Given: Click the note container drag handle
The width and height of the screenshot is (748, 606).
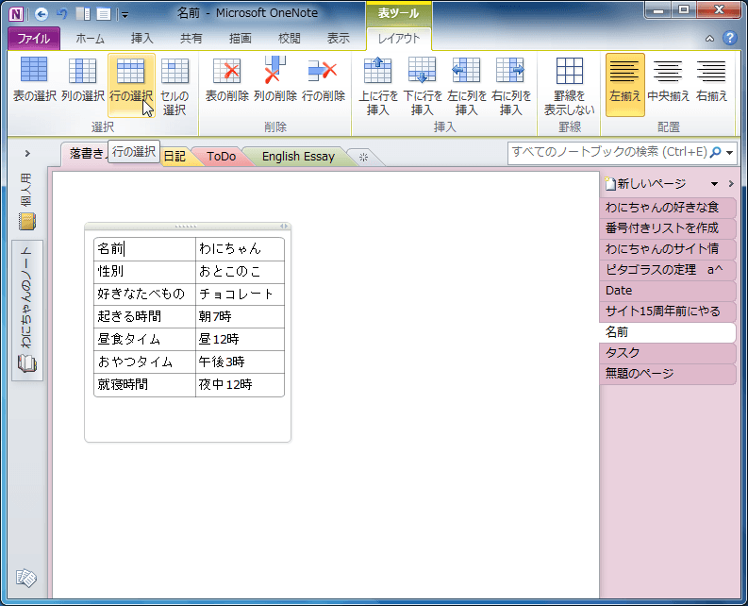Looking at the screenshot, I should pos(186,227).
